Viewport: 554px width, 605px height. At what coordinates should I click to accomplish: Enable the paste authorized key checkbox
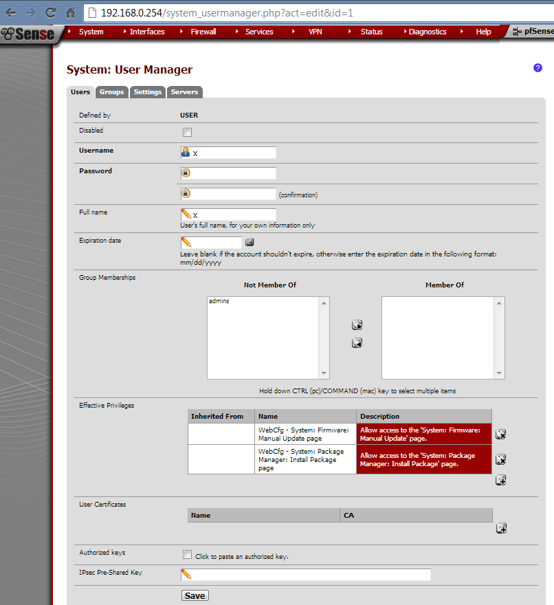(x=187, y=555)
